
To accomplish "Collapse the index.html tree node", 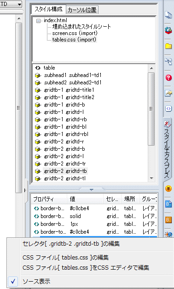I will [x=38, y=21].
